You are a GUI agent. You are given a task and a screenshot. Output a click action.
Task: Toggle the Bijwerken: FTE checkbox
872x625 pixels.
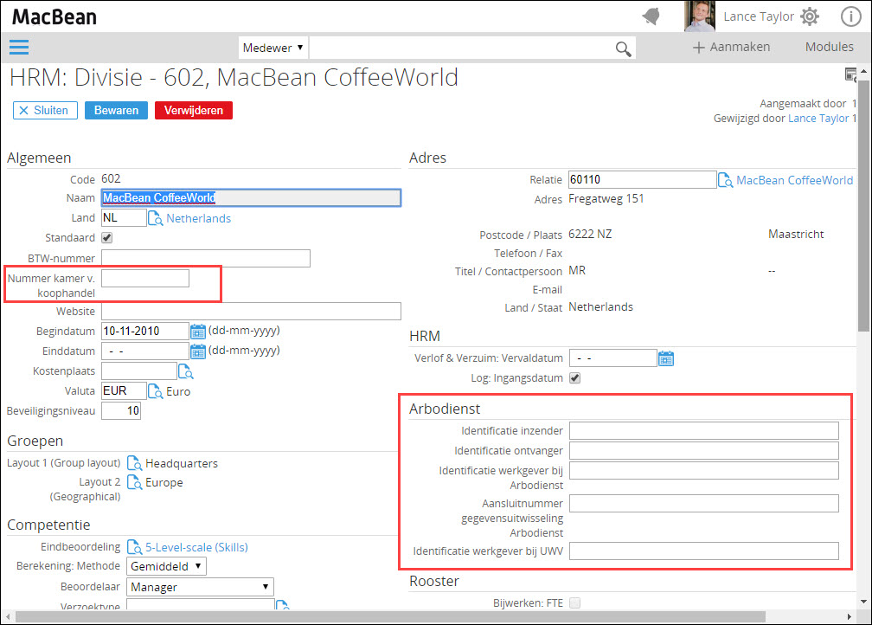click(x=575, y=602)
